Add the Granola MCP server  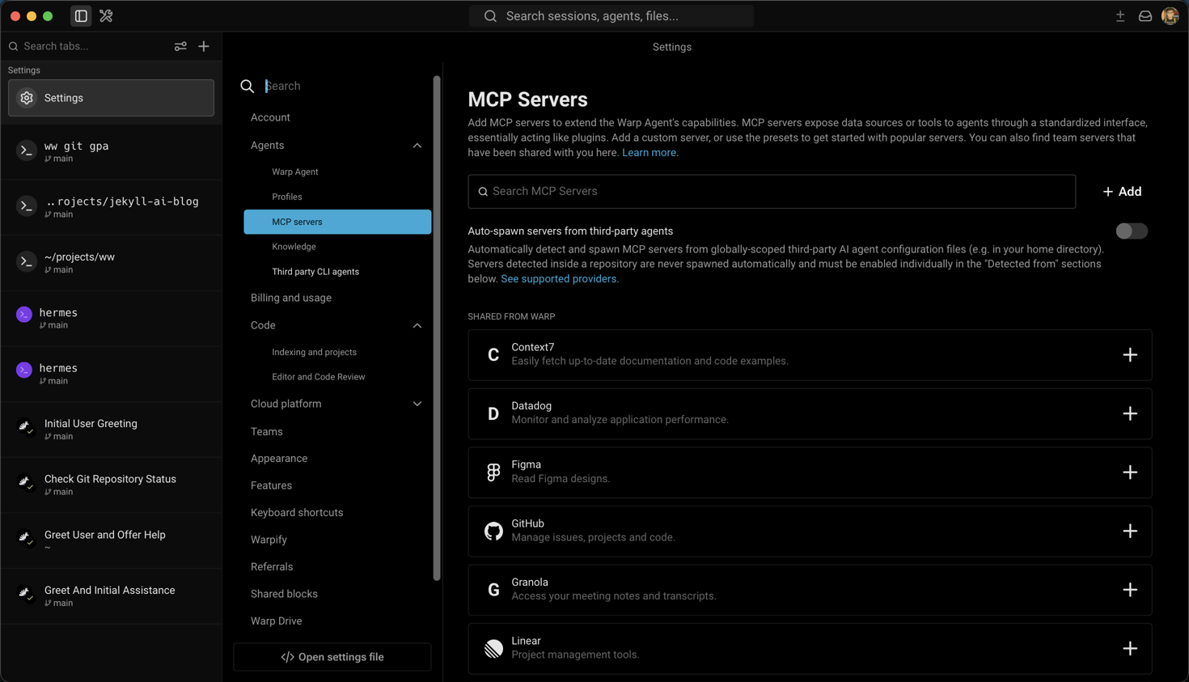pos(1130,590)
